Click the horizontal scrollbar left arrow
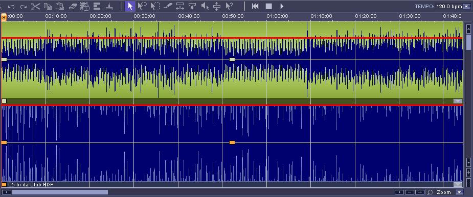Screen dimensions: 473x197 coord(6,192)
